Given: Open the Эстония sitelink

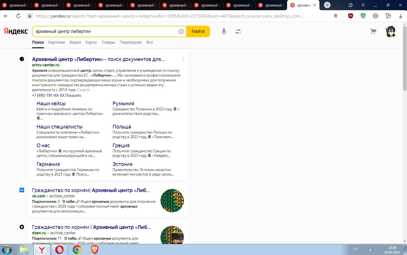Looking at the screenshot, I should coord(122,164).
